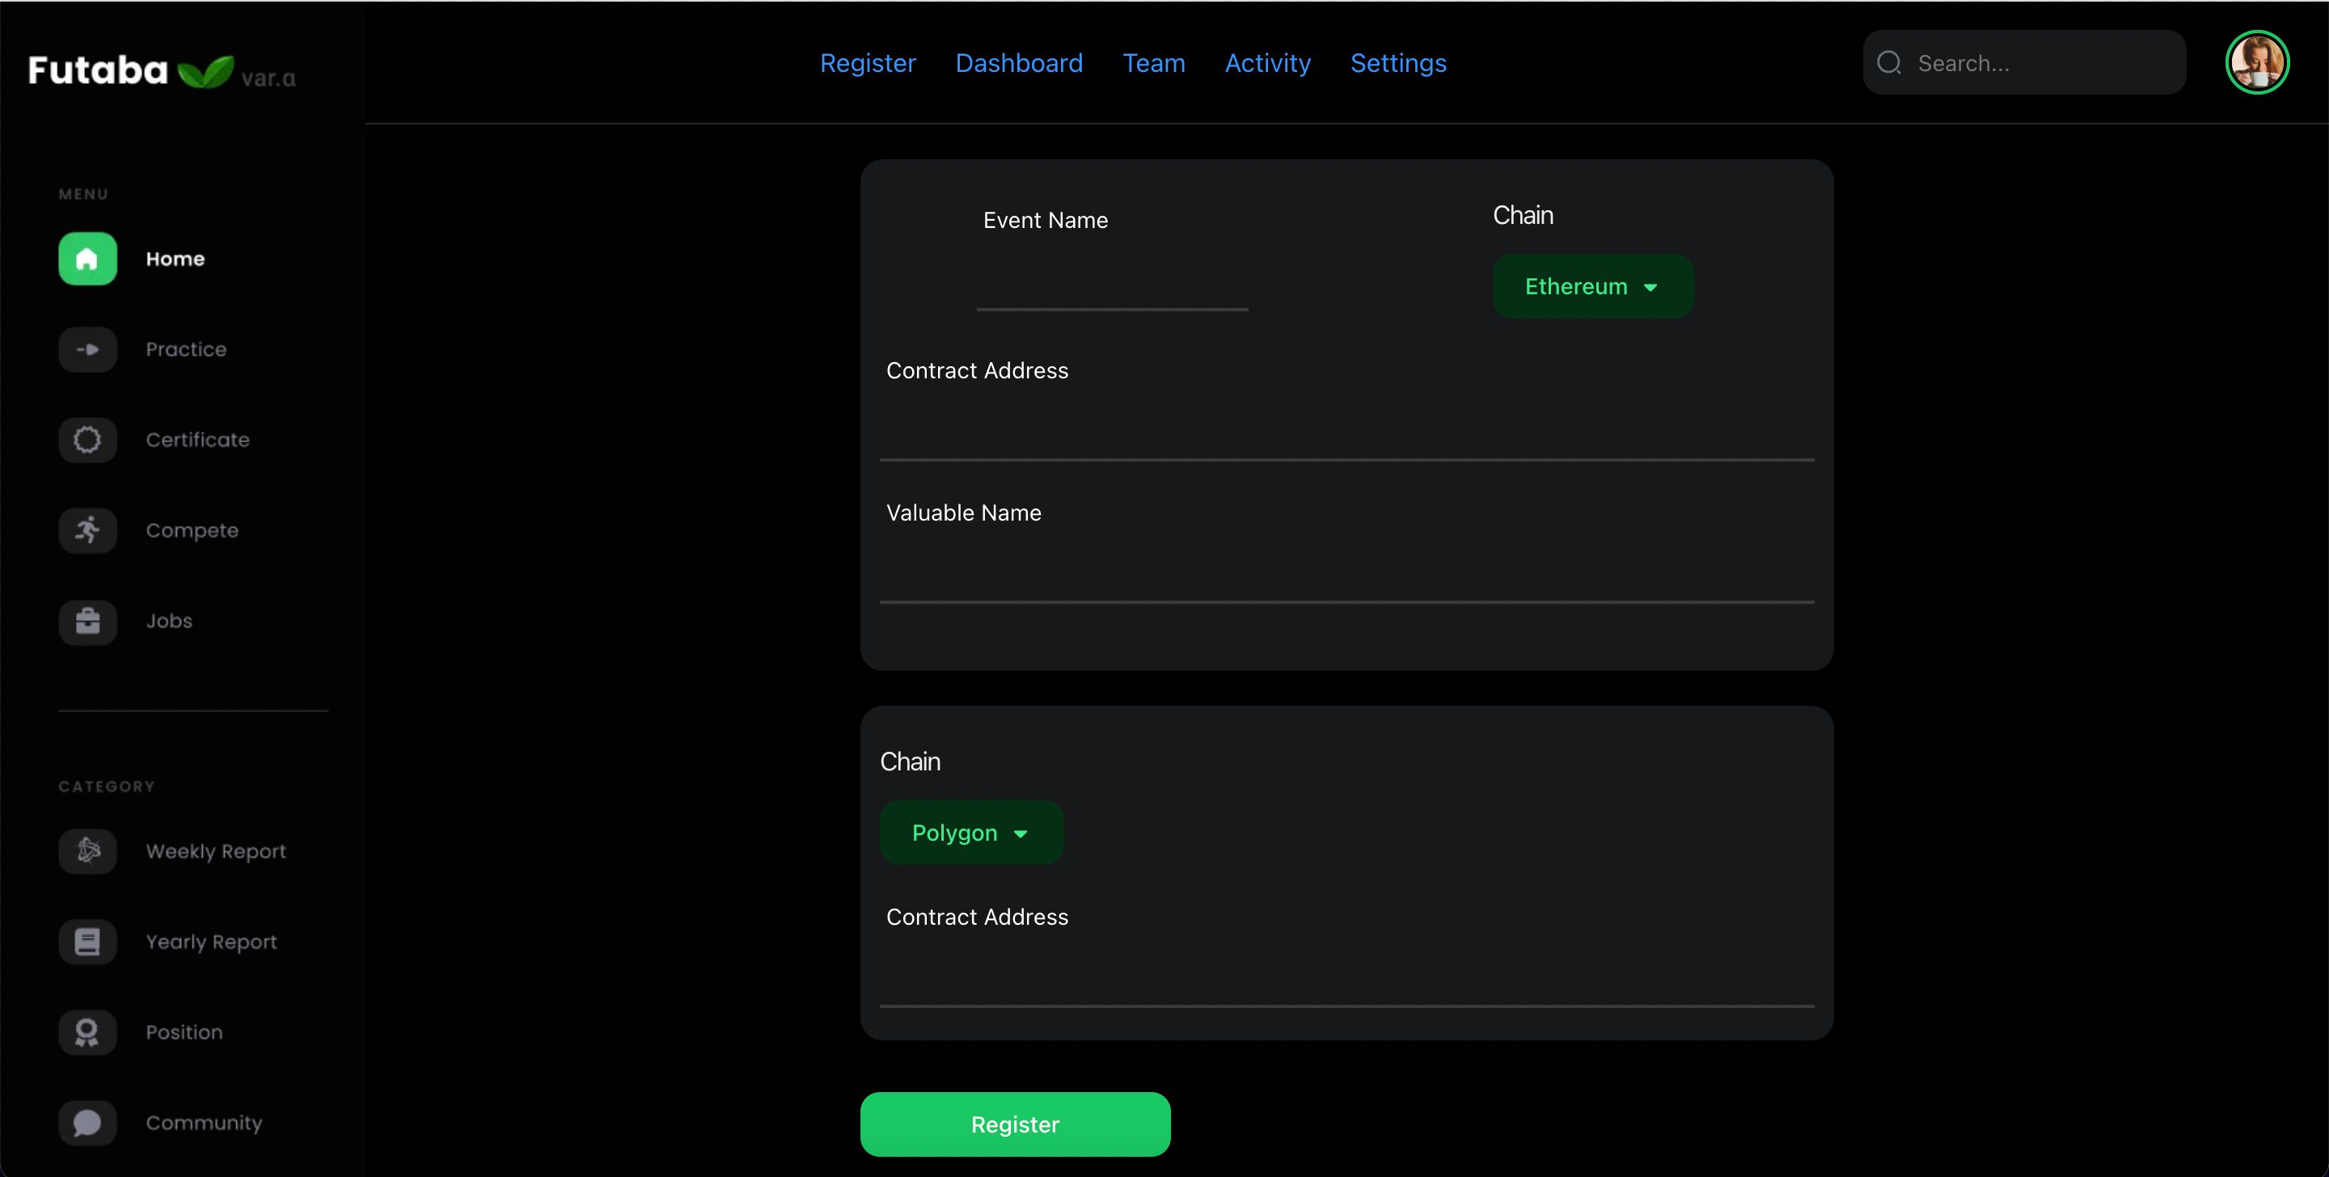Open Jobs from the sidebar
This screenshot has width=2329, height=1177.
(x=169, y=621)
